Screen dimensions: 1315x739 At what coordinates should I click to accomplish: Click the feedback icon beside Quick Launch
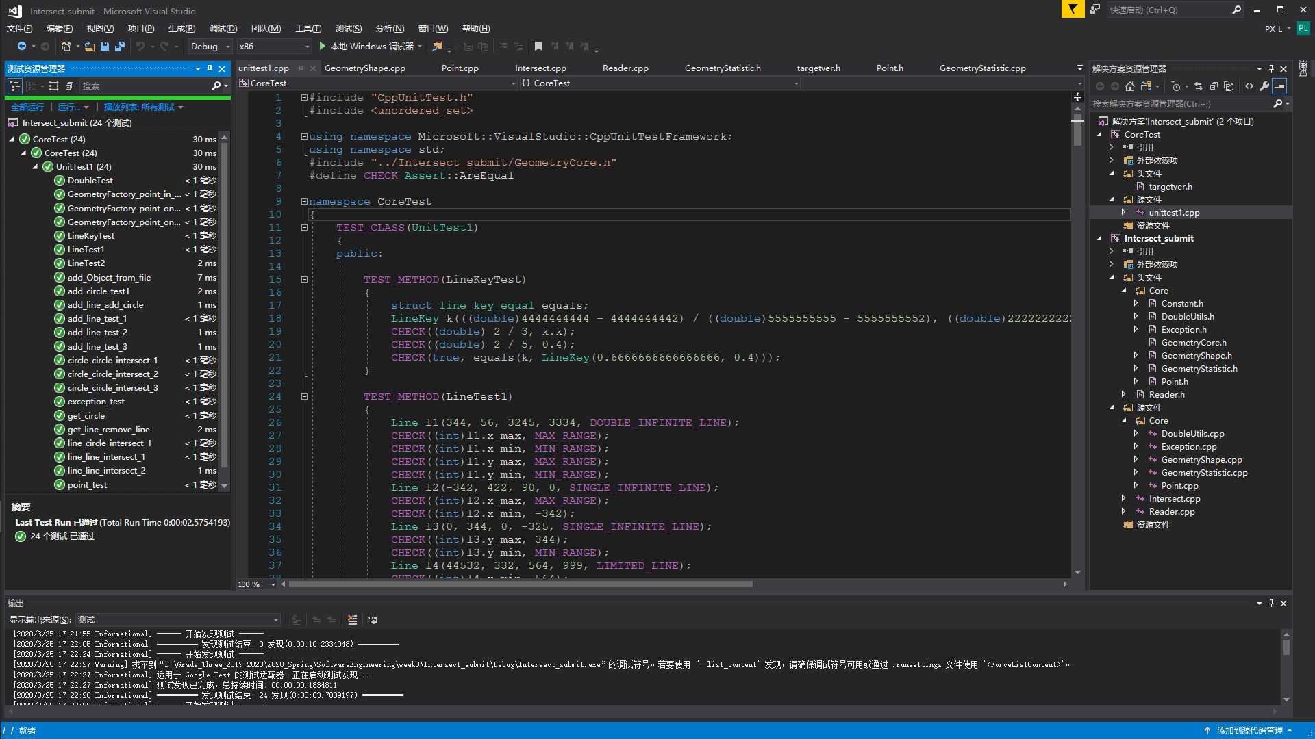[x=1095, y=10]
